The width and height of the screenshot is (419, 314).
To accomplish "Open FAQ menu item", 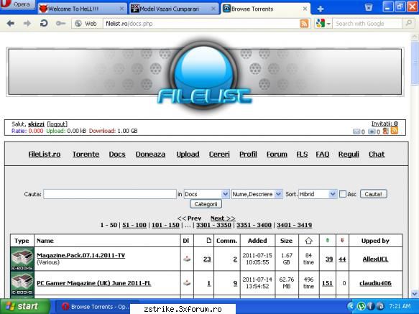I will point(323,154).
